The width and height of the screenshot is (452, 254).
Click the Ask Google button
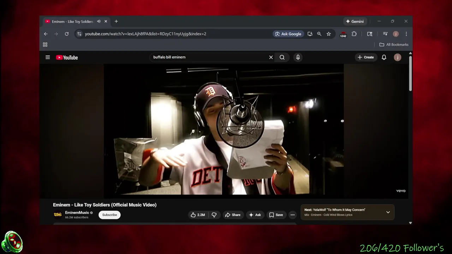click(x=288, y=34)
